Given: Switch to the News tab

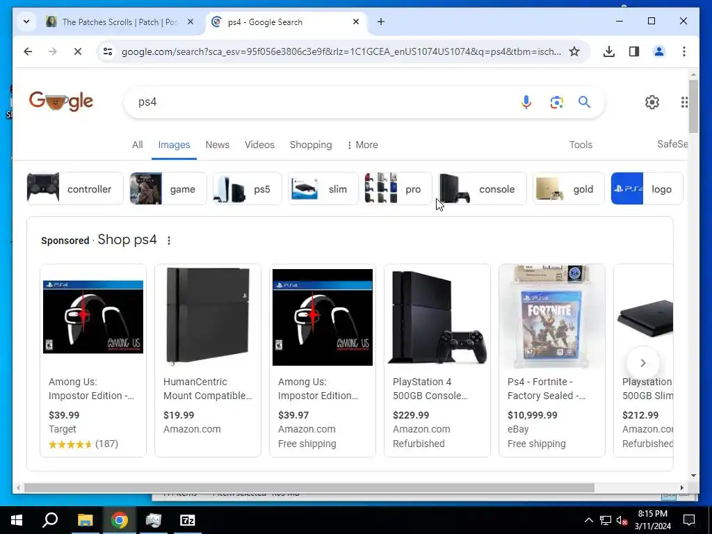Looking at the screenshot, I should 217,145.
